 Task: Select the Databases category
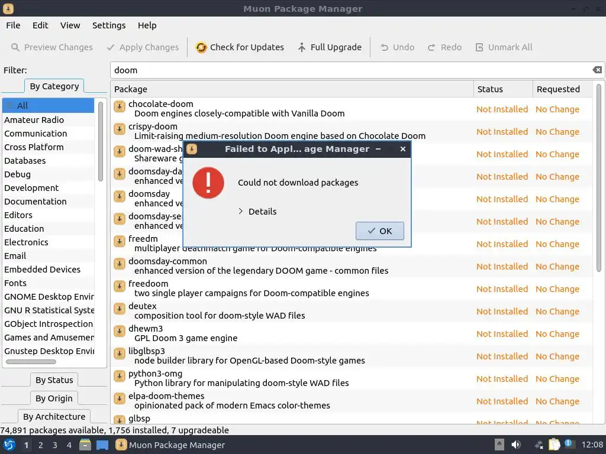(x=49, y=161)
